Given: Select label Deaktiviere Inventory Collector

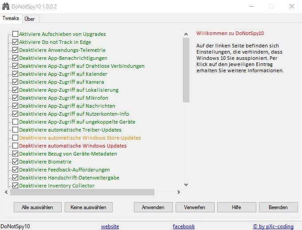Looking at the screenshot, I should (57, 186).
